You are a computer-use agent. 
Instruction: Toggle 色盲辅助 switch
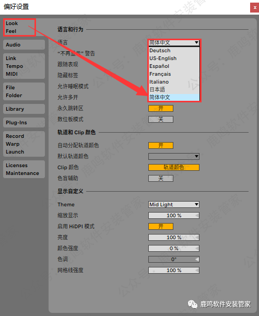click(x=161, y=178)
